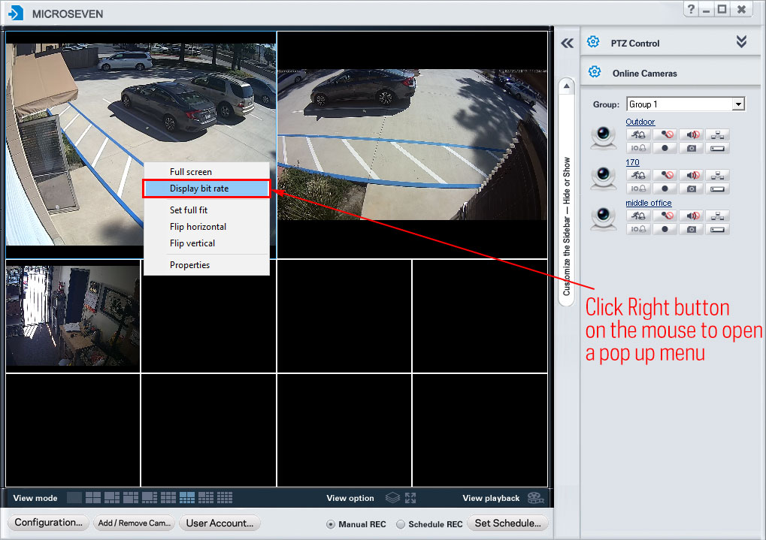The width and height of the screenshot is (766, 540).
Task: Click the highlighted blue view mode icon
Action: click(x=187, y=498)
